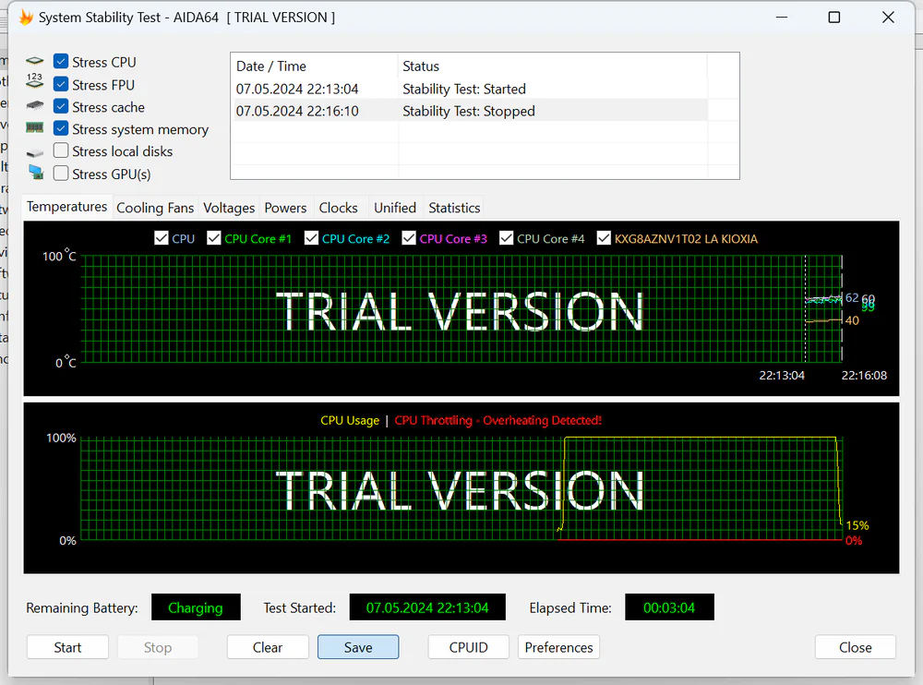Select the Stability Test: Started log row
The width and height of the screenshot is (923, 685).
tap(470, 89)
